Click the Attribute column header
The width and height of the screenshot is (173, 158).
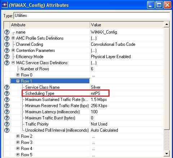tap(50, 25)
